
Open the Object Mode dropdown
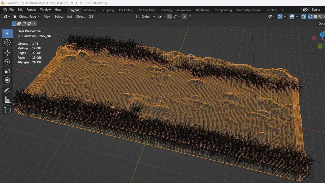coord(27,17)
